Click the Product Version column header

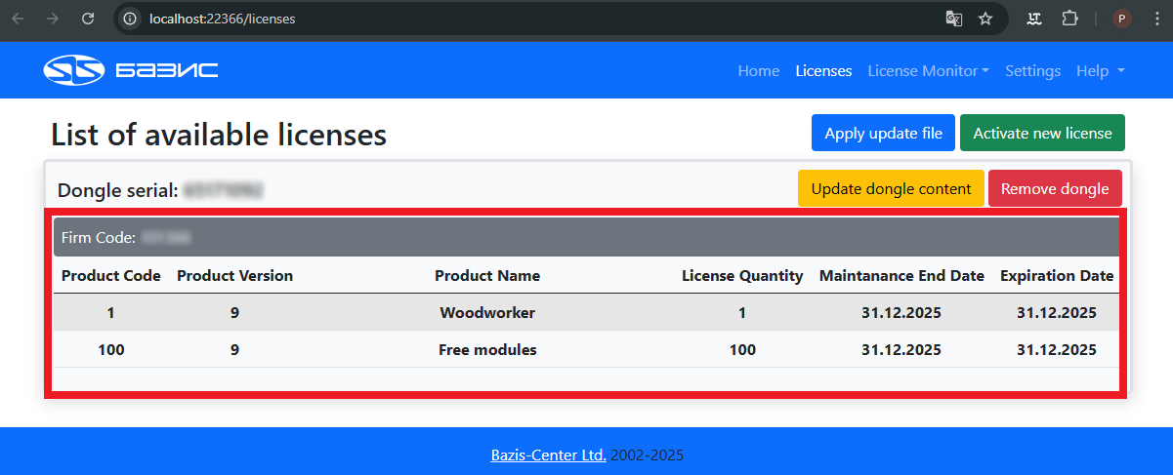click(x=234, y=276)
